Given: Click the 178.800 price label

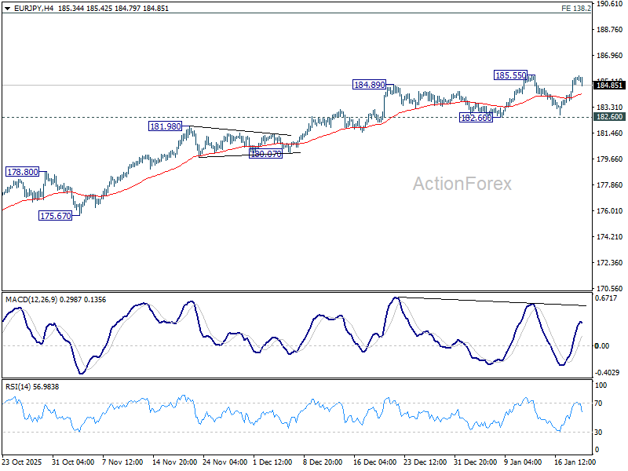Looking at the screenshot, I should [23, 172].
